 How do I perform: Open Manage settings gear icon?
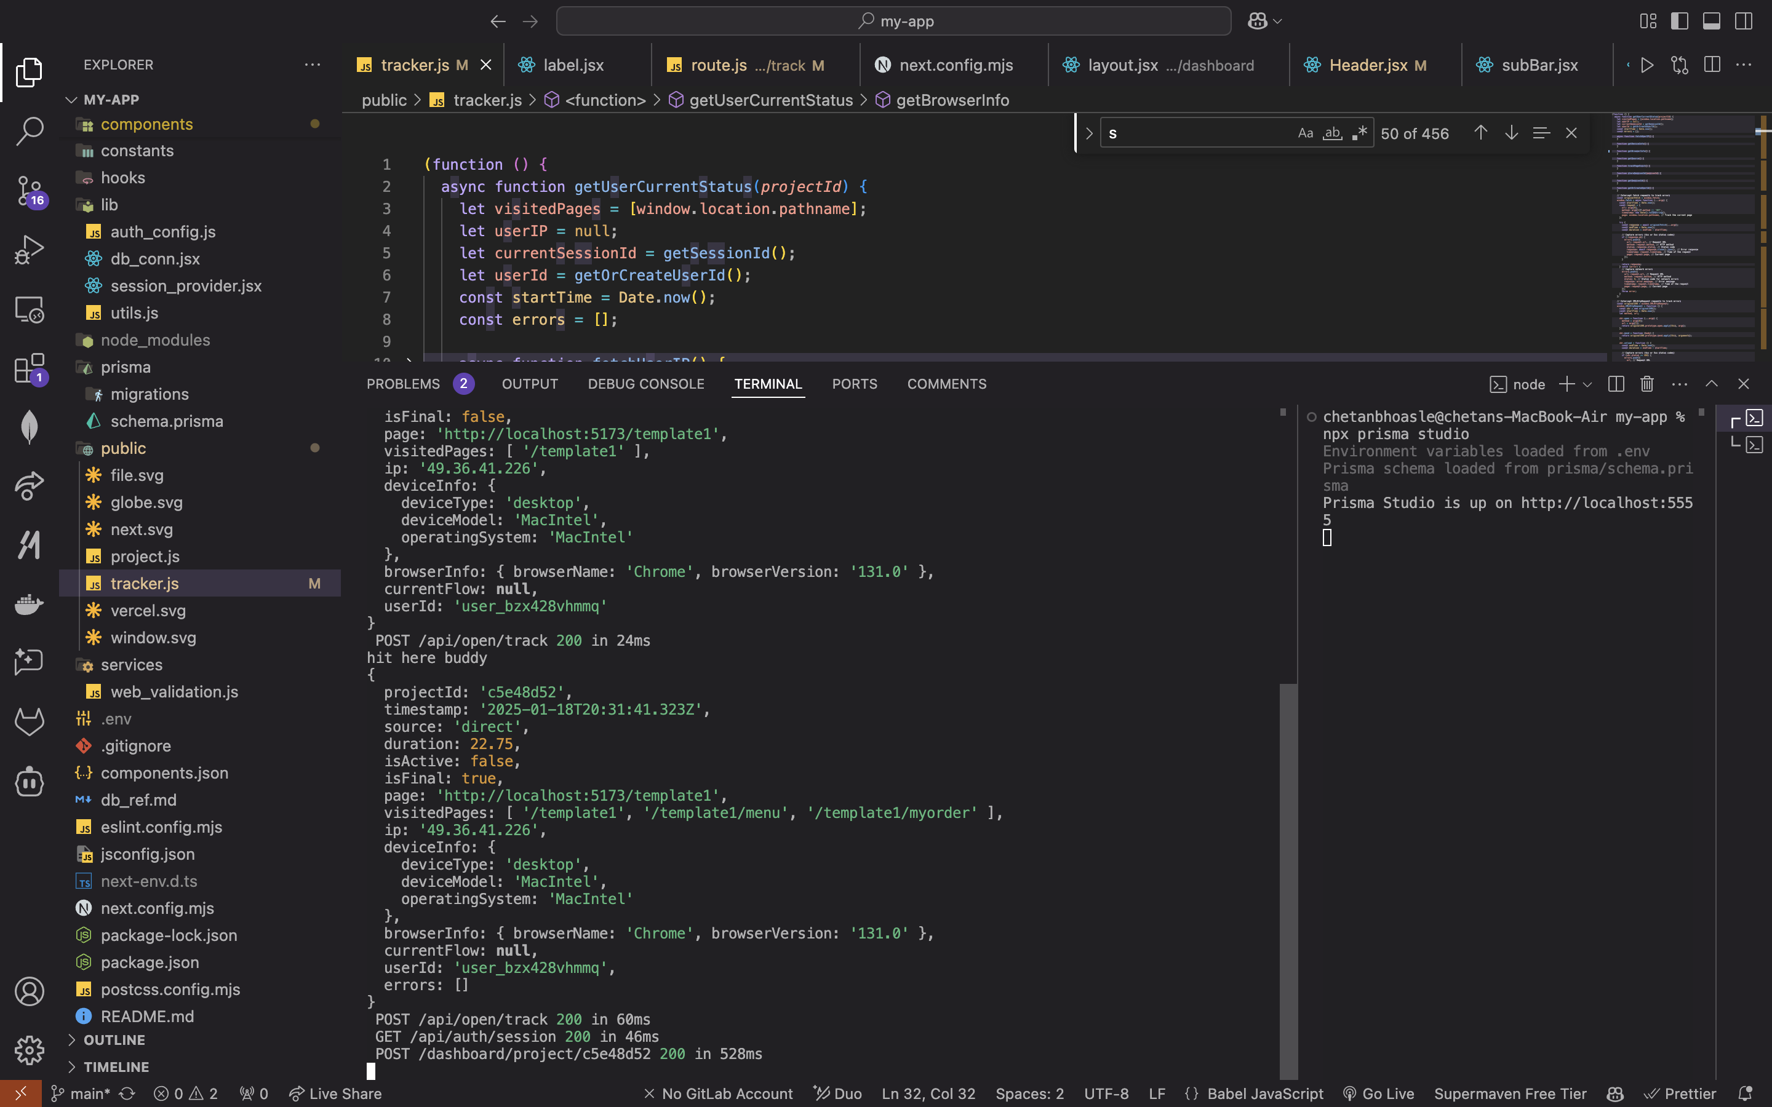pos(30,1050)
